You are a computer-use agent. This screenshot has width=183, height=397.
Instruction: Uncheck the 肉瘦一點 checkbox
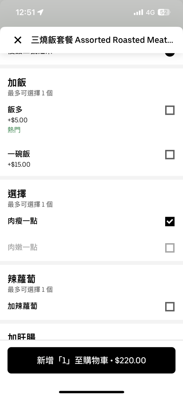click(170, 222)
